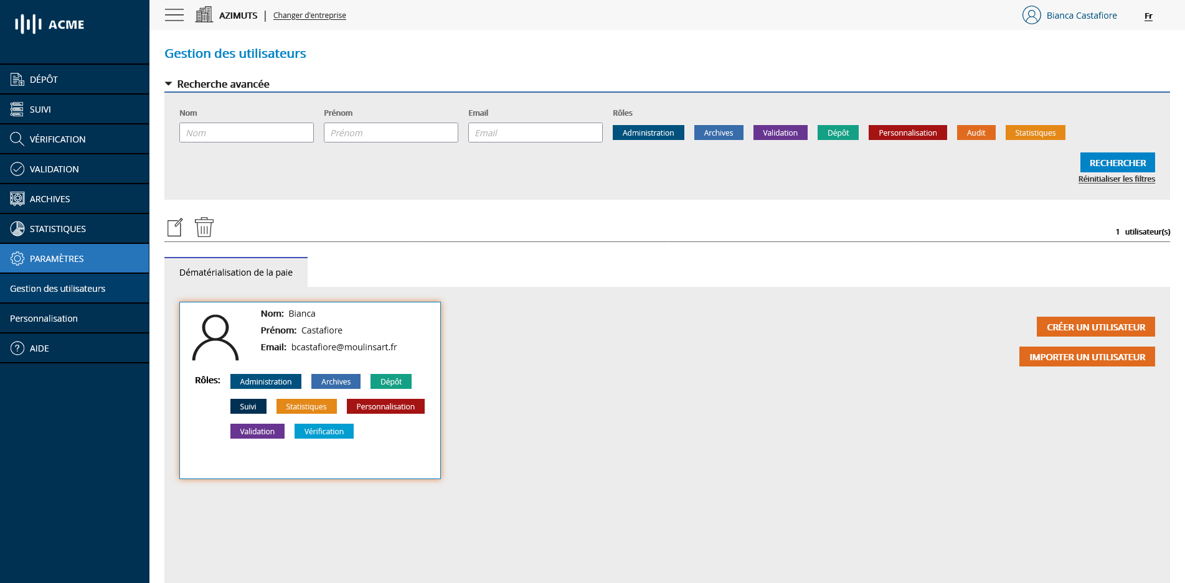
Task: Click the Créer un utilisateur button
Action: [x=1095, y=326]
